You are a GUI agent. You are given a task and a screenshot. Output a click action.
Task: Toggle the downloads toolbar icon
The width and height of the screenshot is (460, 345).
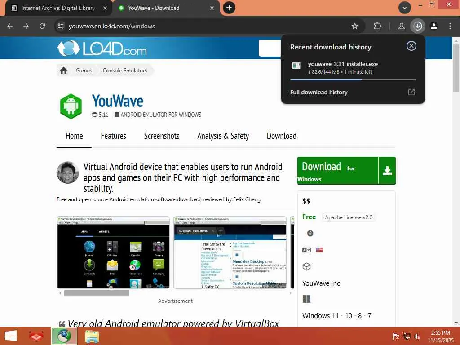[418, 26]
